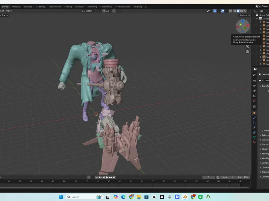Screen dimensions: 269x201
Task: Toggle auto keying in timeline
Action: point(89,178)
